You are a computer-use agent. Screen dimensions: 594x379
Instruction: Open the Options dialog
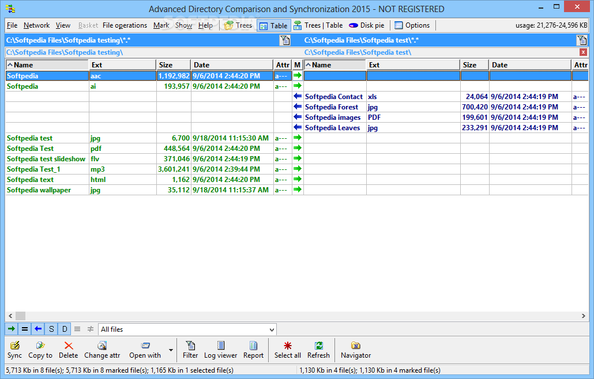tap(412, 25)
